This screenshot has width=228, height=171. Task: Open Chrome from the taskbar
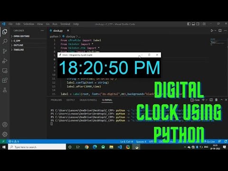[x=86, y=147]
